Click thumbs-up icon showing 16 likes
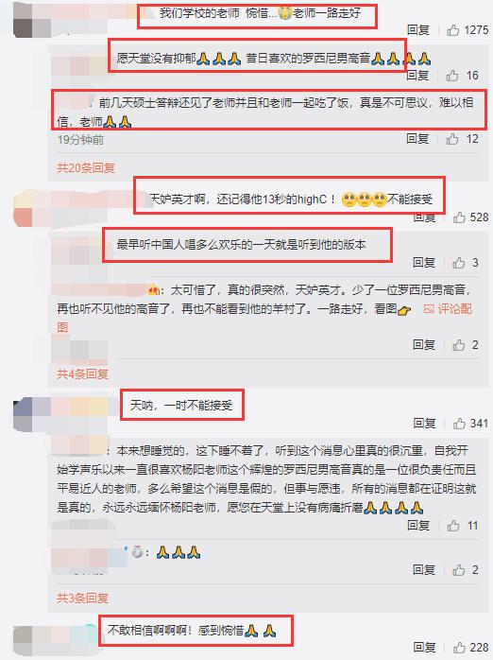493x660 pixels. [x=453, y=76]
